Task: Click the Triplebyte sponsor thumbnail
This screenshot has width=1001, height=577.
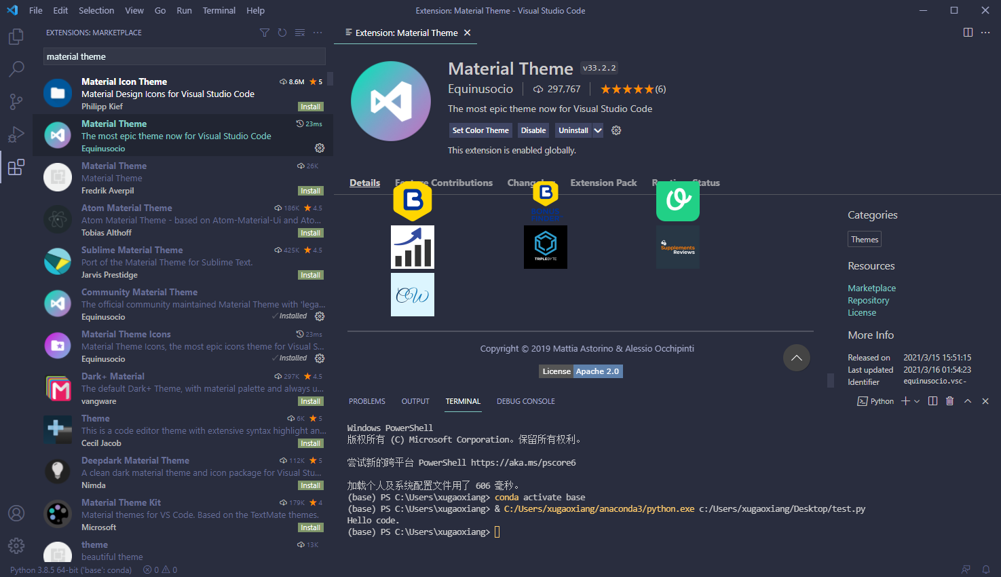Action: [546, 247]
